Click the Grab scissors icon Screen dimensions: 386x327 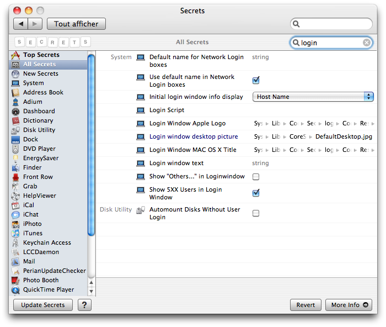15,187
